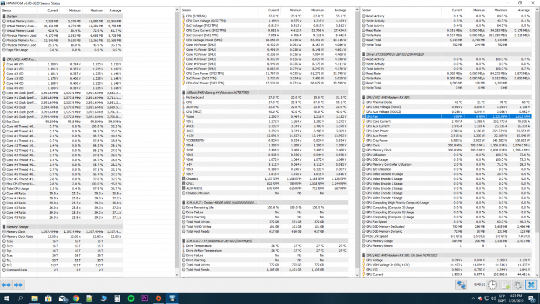The height and width of the screenshot is (304, 540).
Task: Click Minimum column header above CPU (Tctl/Tdie)
Action: tap(292, 10)
